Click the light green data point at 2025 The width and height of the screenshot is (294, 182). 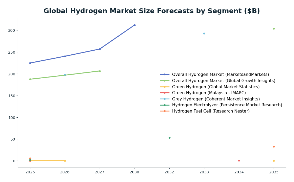click(30, 79)
